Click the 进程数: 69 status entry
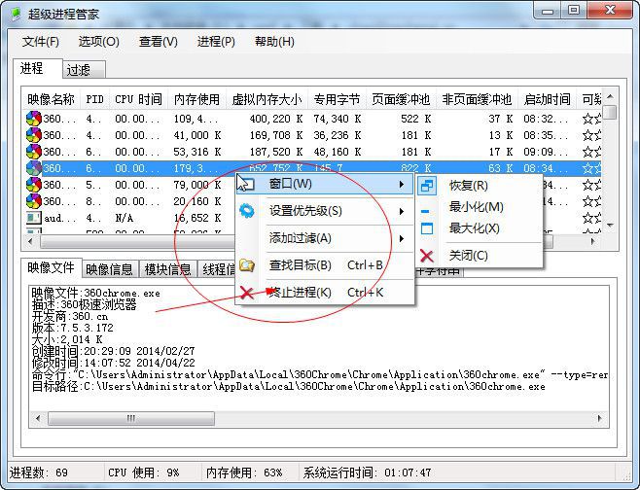Screen dimensions: 640x490 39,472
